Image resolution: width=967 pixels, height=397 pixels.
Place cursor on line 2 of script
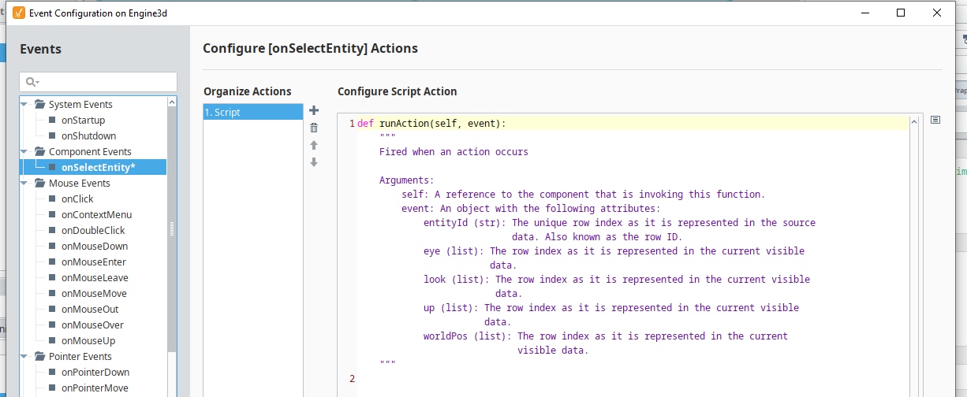coord(631,379)
